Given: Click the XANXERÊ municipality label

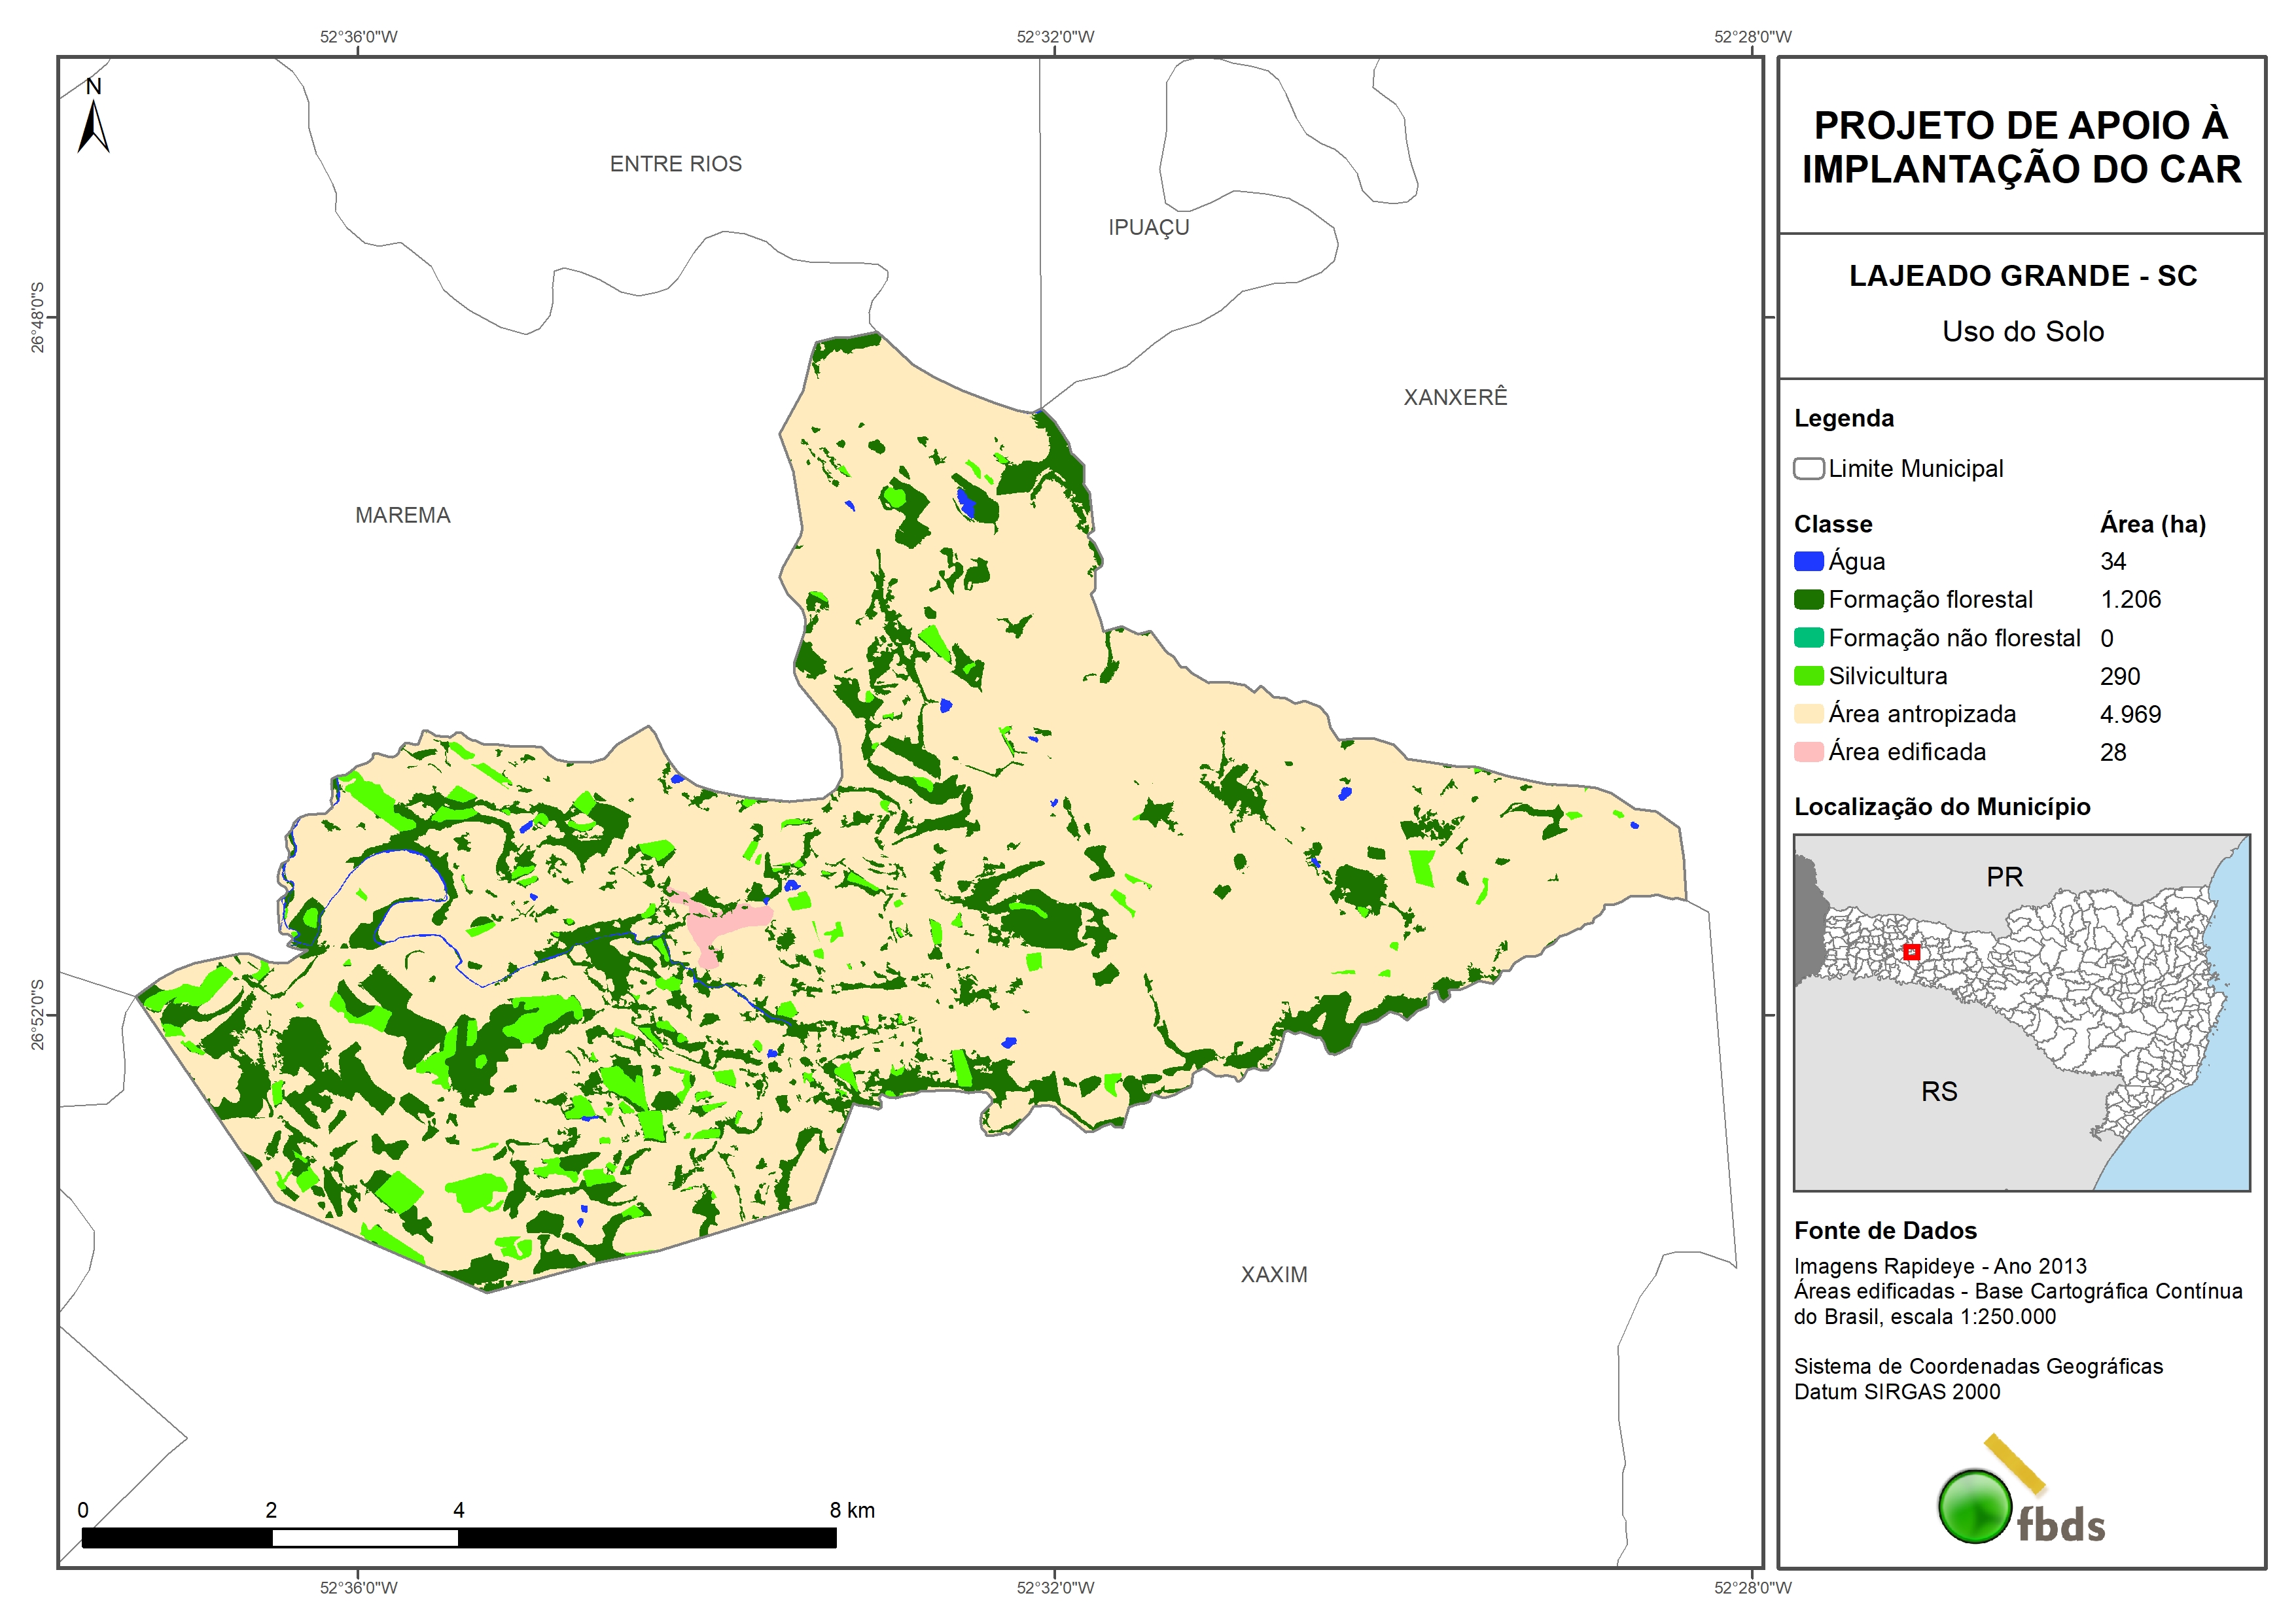Looking at the screenshot, I should pyautogui.click(x=1455, y=397).
